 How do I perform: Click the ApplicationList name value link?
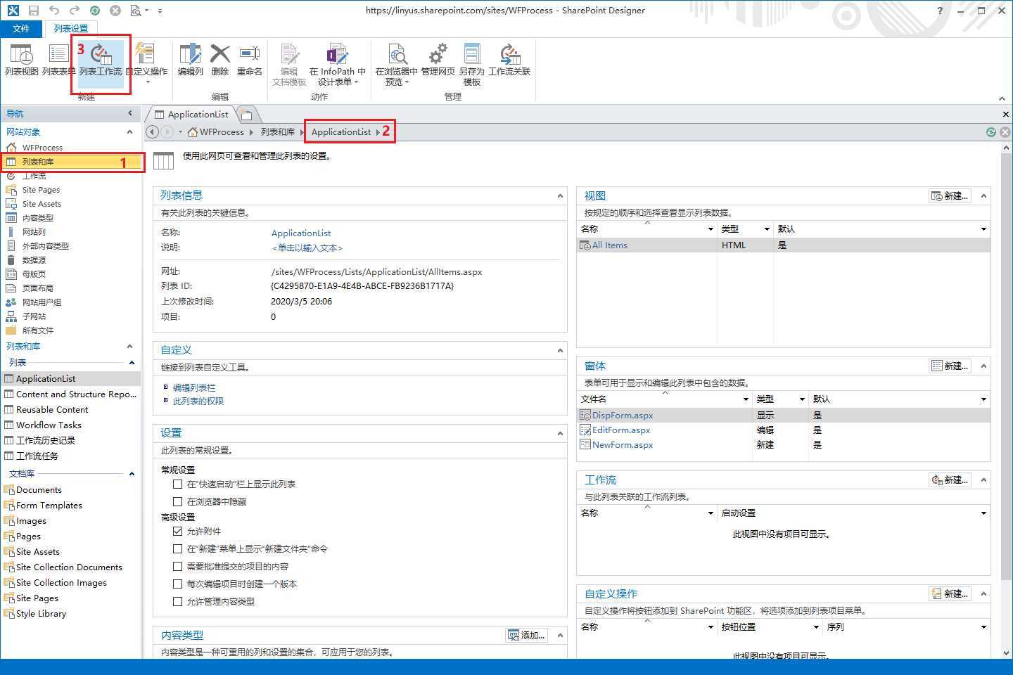click(x=301, y=233)
